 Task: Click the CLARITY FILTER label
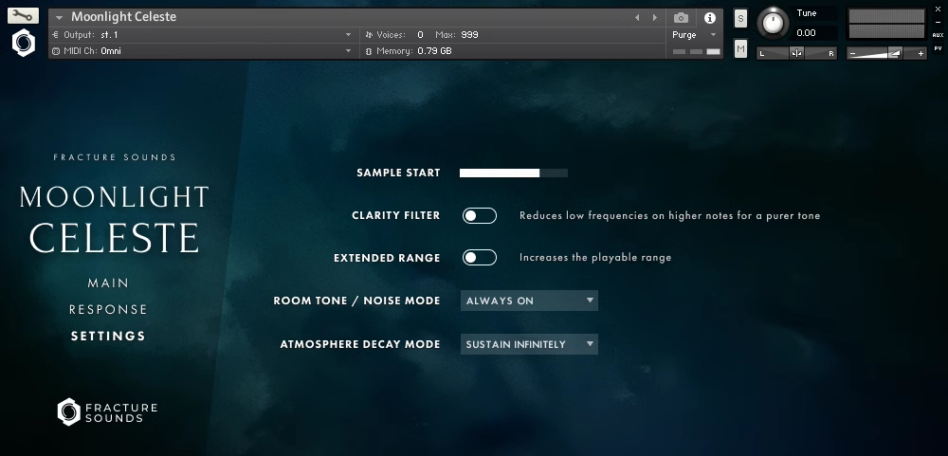tap(396, 215)
